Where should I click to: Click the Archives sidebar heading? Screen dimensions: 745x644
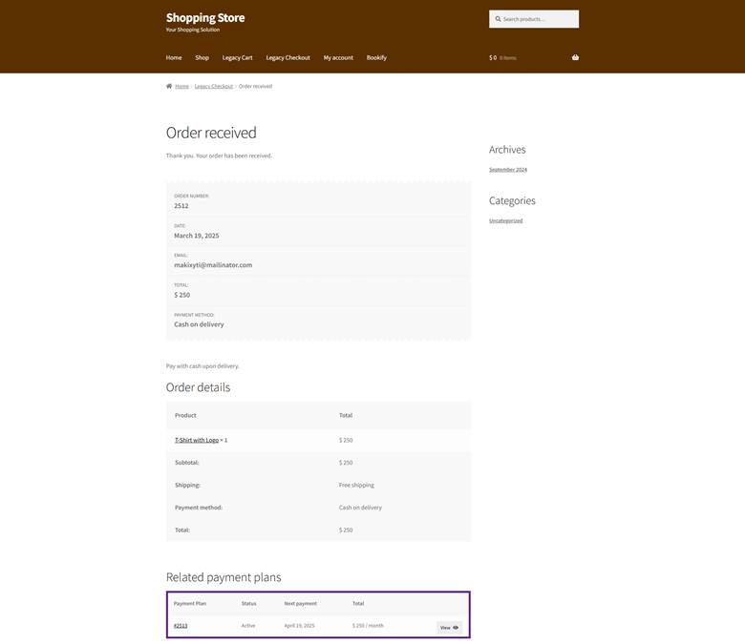coord(507,150)
